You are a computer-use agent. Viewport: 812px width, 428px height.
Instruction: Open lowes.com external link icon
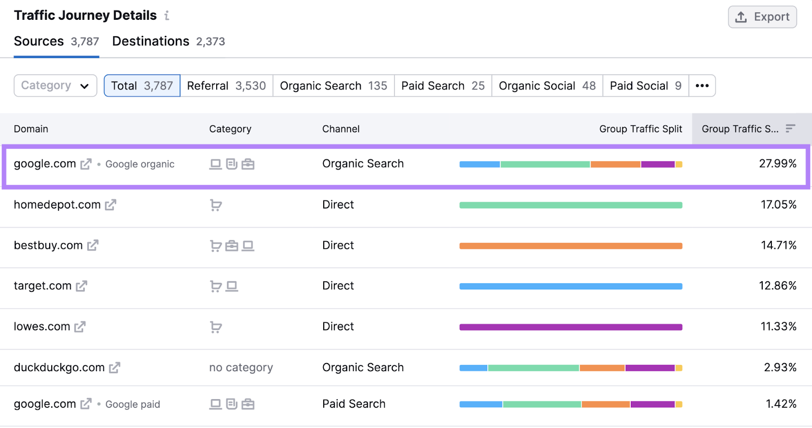click(80, 327)
